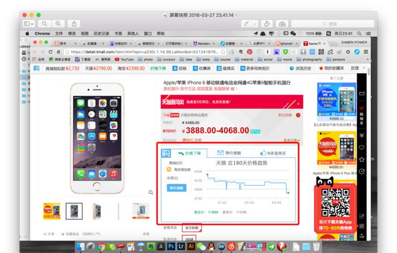The width and height of the screenshot is (397, 253).
Task: Click the QR code extension icon
Action: pos(322,52)
